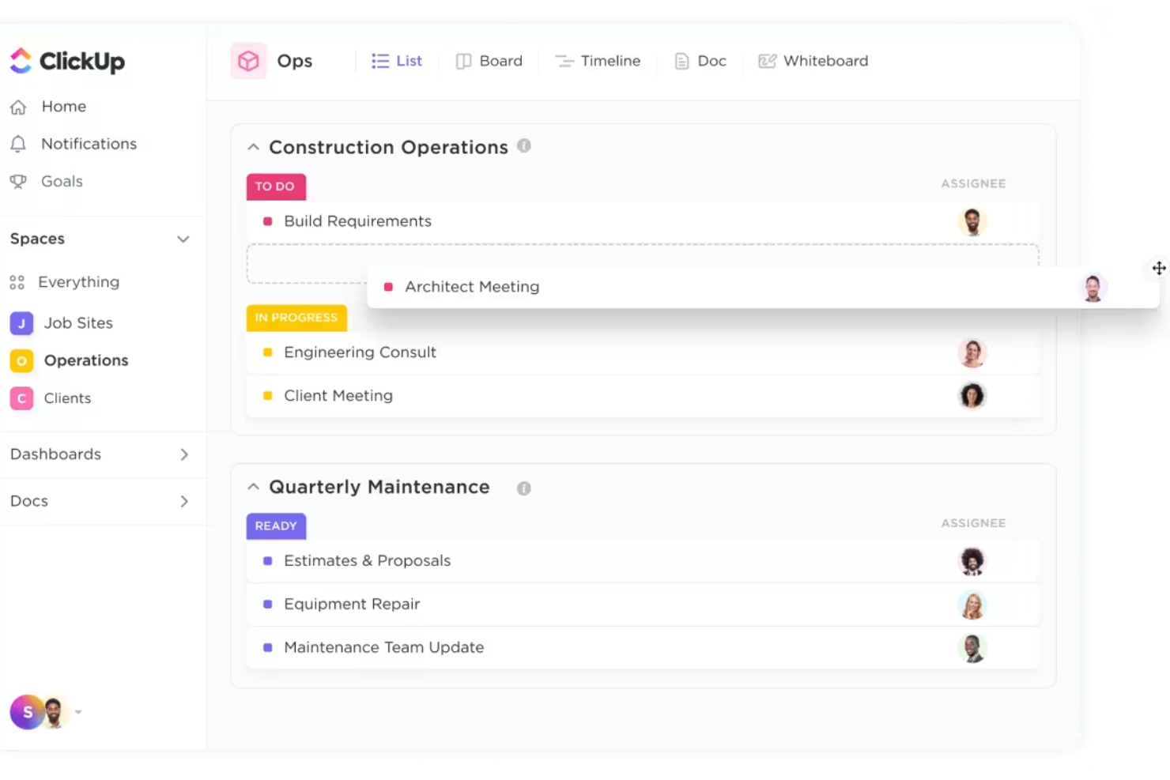The width and height of the screenshot is (1170, 780).
Task: Click the Job Sites space icon
Action: coord(21,323)
